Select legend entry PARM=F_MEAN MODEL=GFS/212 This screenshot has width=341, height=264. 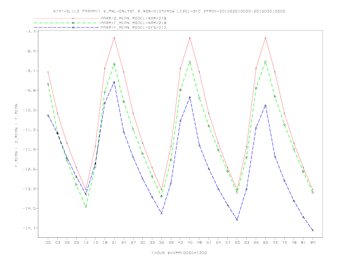(133, 28)
